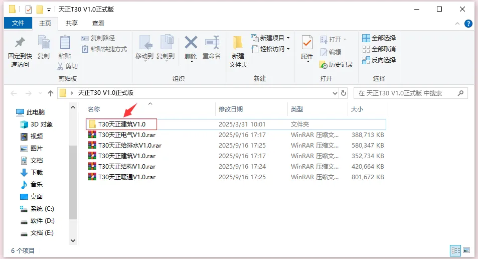This screenshot has width=478, height=259.
Task: Open the New item dropdown
Action: 270,38
